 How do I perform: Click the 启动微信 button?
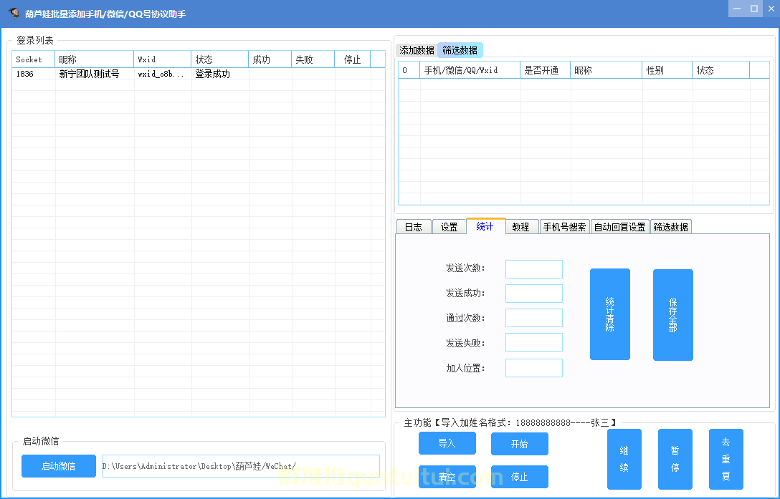59,466
